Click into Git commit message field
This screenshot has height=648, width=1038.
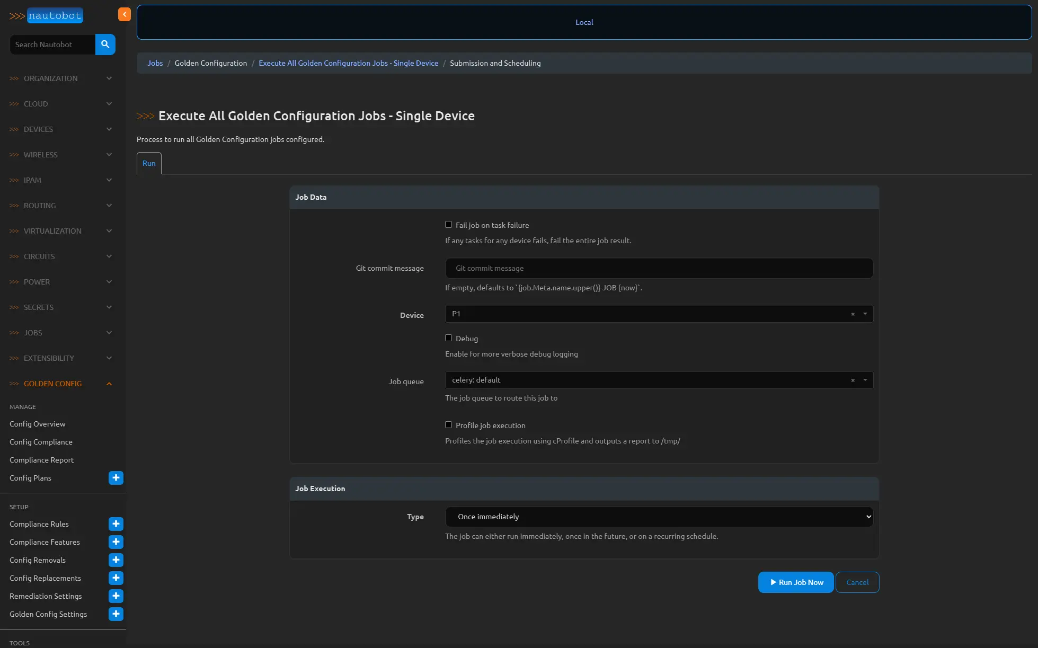pyautogui.click(x=659, y=268)
